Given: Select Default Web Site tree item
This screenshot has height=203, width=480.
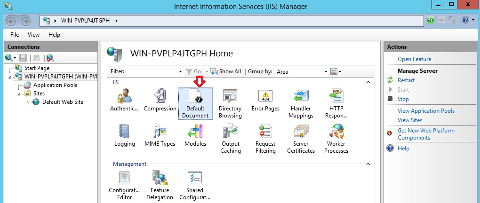Looking at the screenshot, I should click(63, 102).
